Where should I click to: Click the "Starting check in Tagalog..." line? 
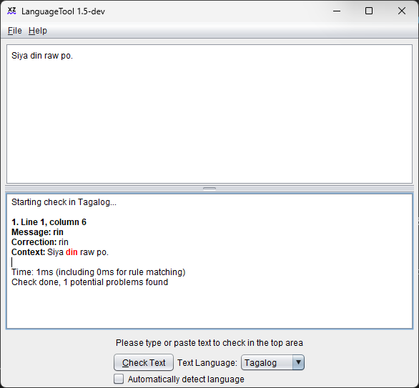[64, 202]
